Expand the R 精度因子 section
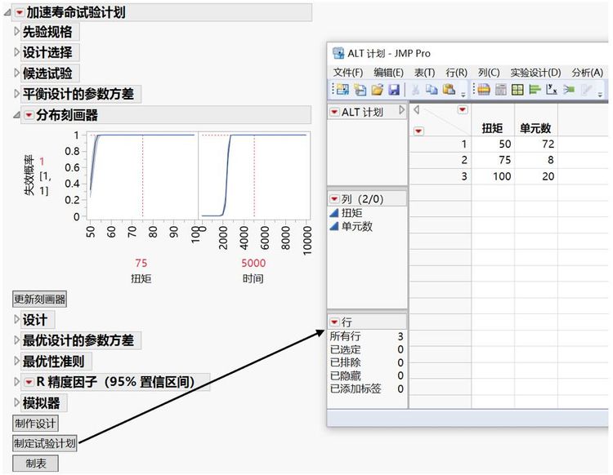Screen dimensions: 613x475 click(x=16, y=382)
